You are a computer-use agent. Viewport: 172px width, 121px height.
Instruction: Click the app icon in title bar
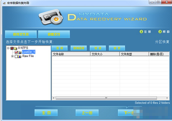pos(4,3)
